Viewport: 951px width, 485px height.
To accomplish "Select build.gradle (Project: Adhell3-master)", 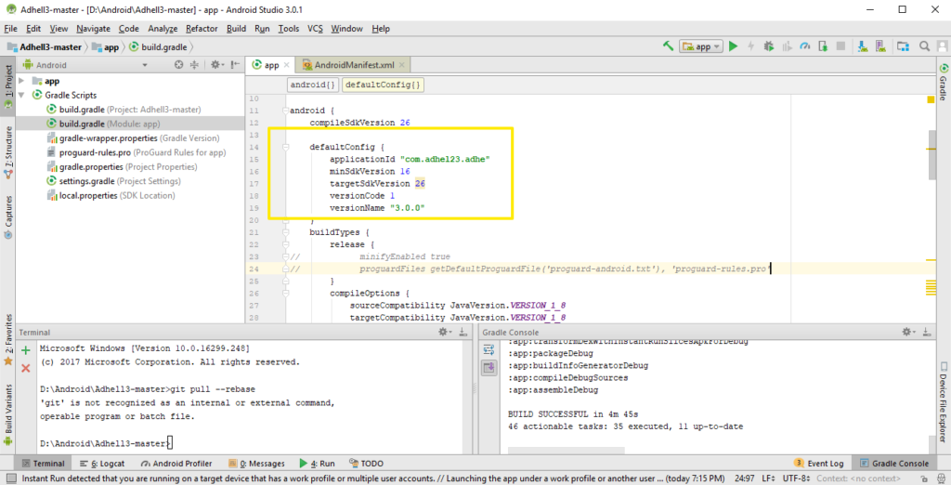I will coord(130,110).
